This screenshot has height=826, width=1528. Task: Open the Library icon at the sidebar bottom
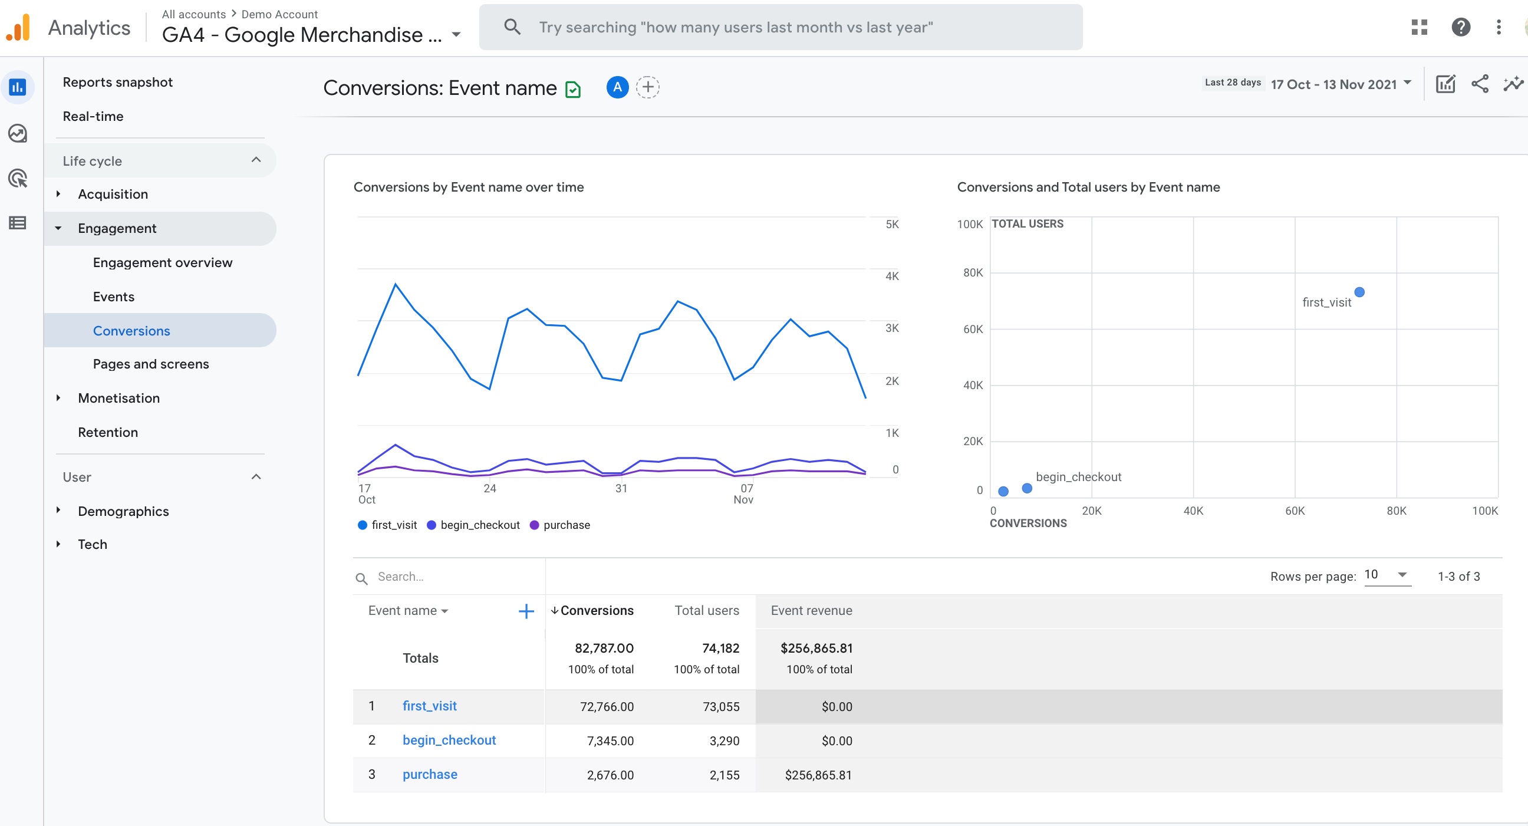(17, 222)
